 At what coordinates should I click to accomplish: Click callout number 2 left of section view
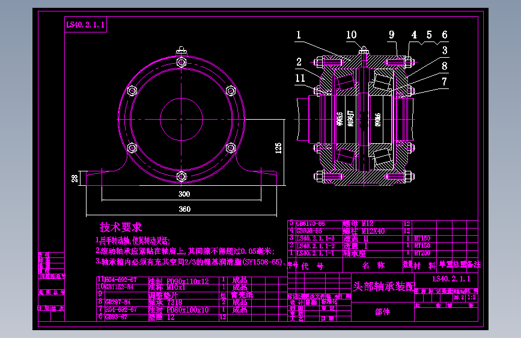pos(299,62)
